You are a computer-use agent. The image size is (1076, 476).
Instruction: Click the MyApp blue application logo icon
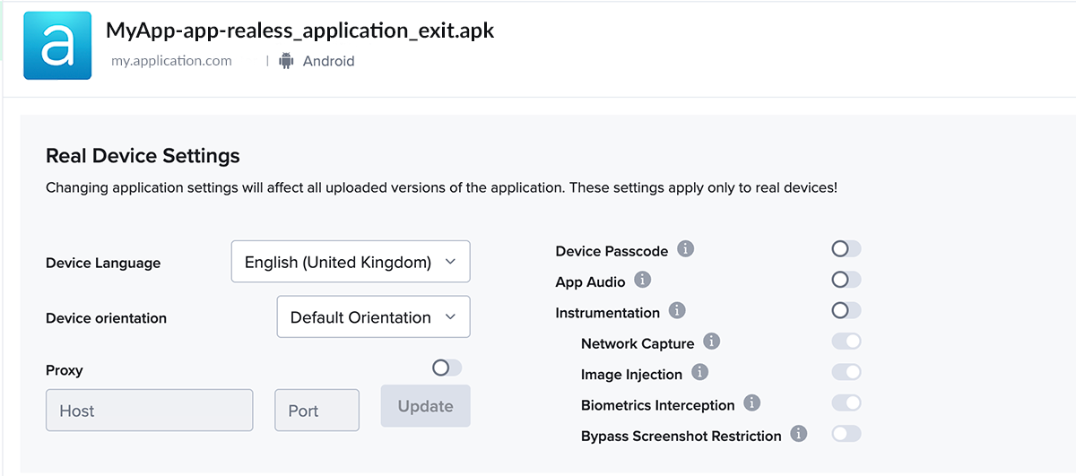57,46
